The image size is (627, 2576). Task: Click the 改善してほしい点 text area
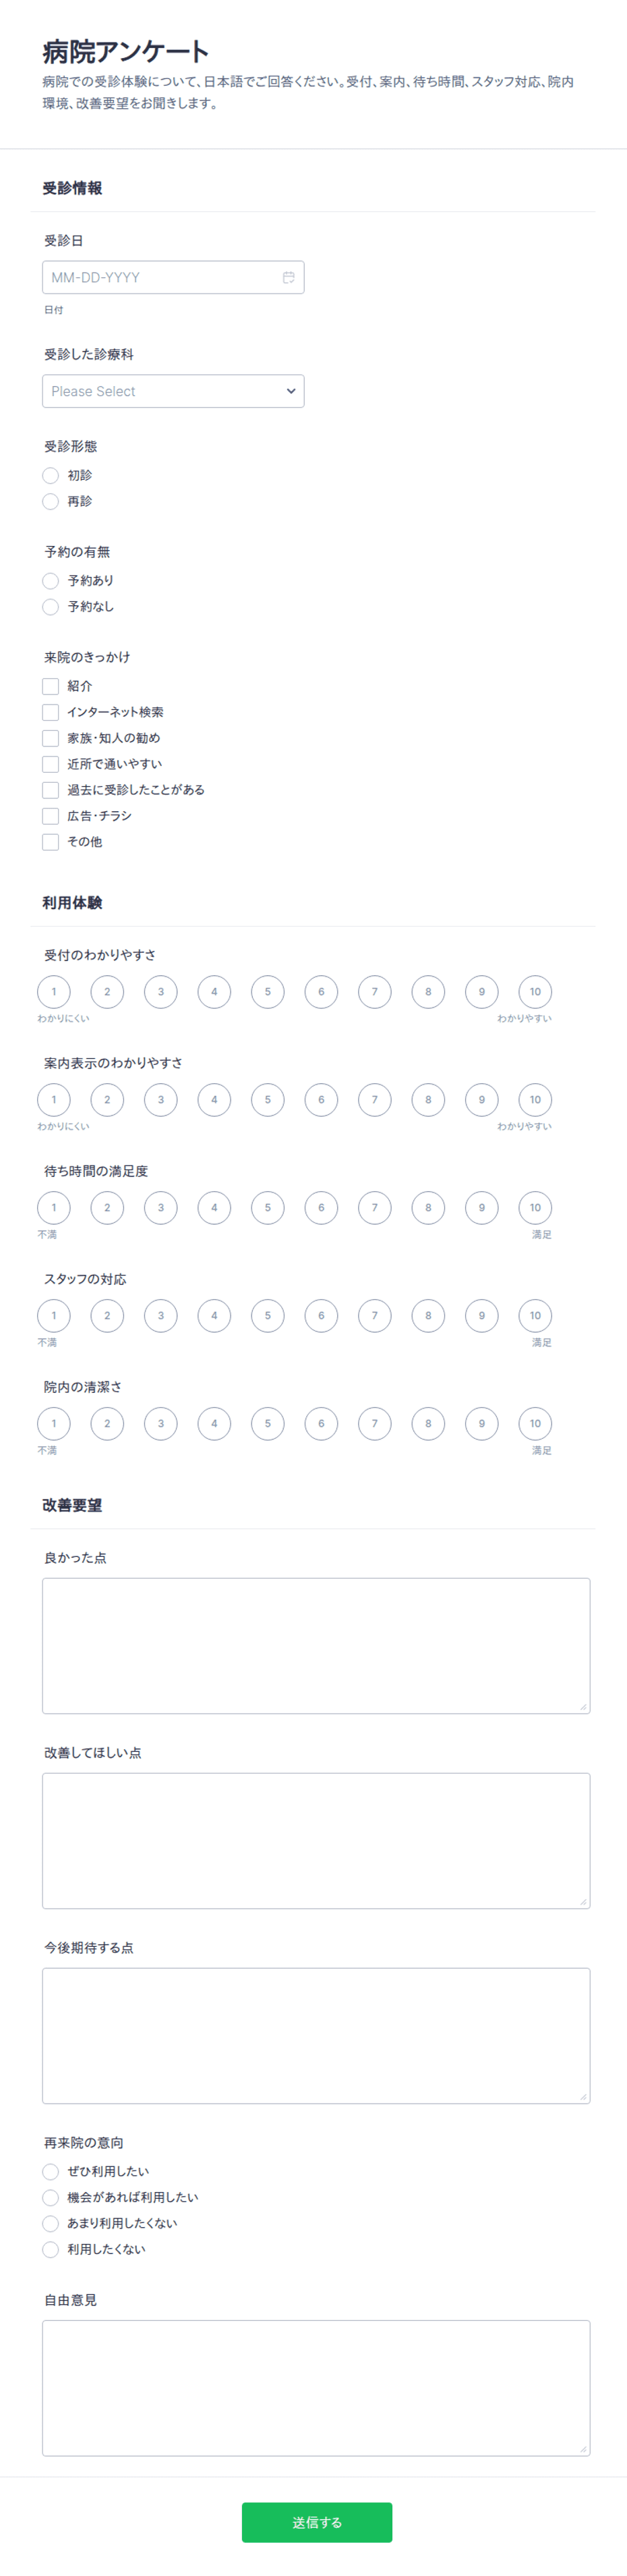(x=316, y=1841)
